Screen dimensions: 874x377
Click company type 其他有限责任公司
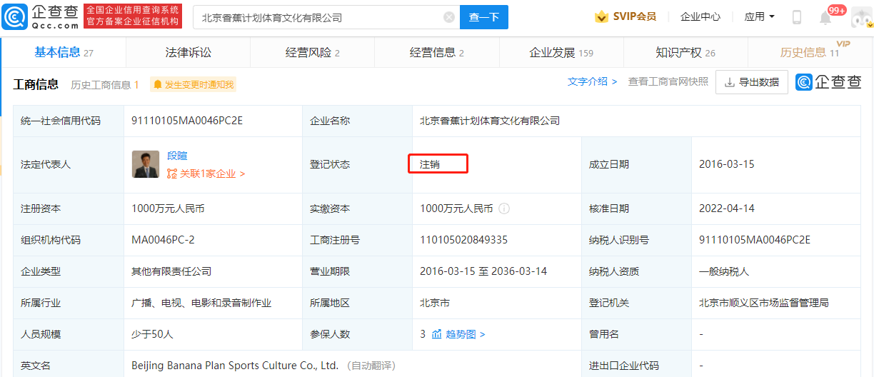[x=171, y=271]
